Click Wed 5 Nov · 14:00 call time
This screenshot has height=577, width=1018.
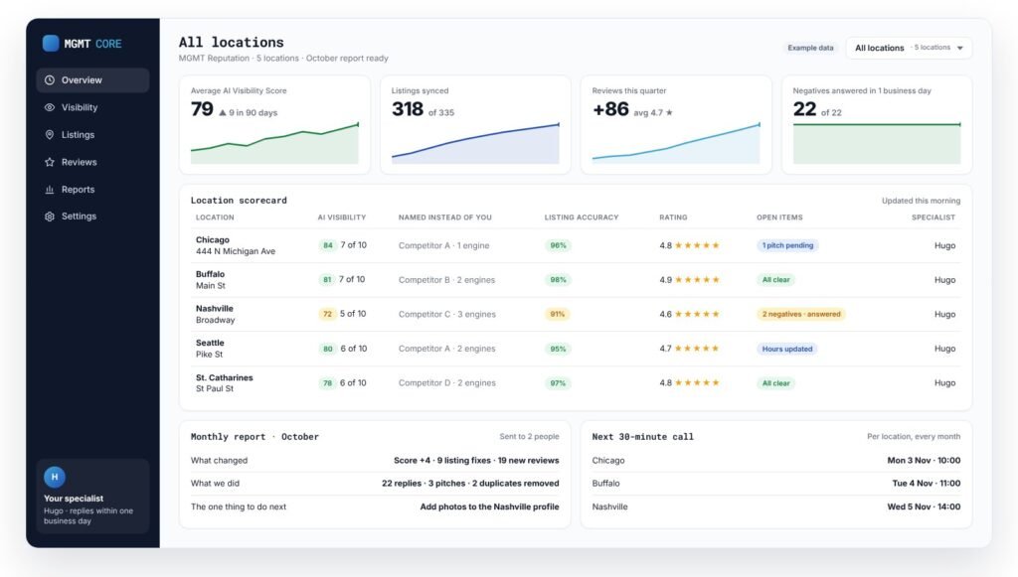pyautogui.click(x=924, y=506)
